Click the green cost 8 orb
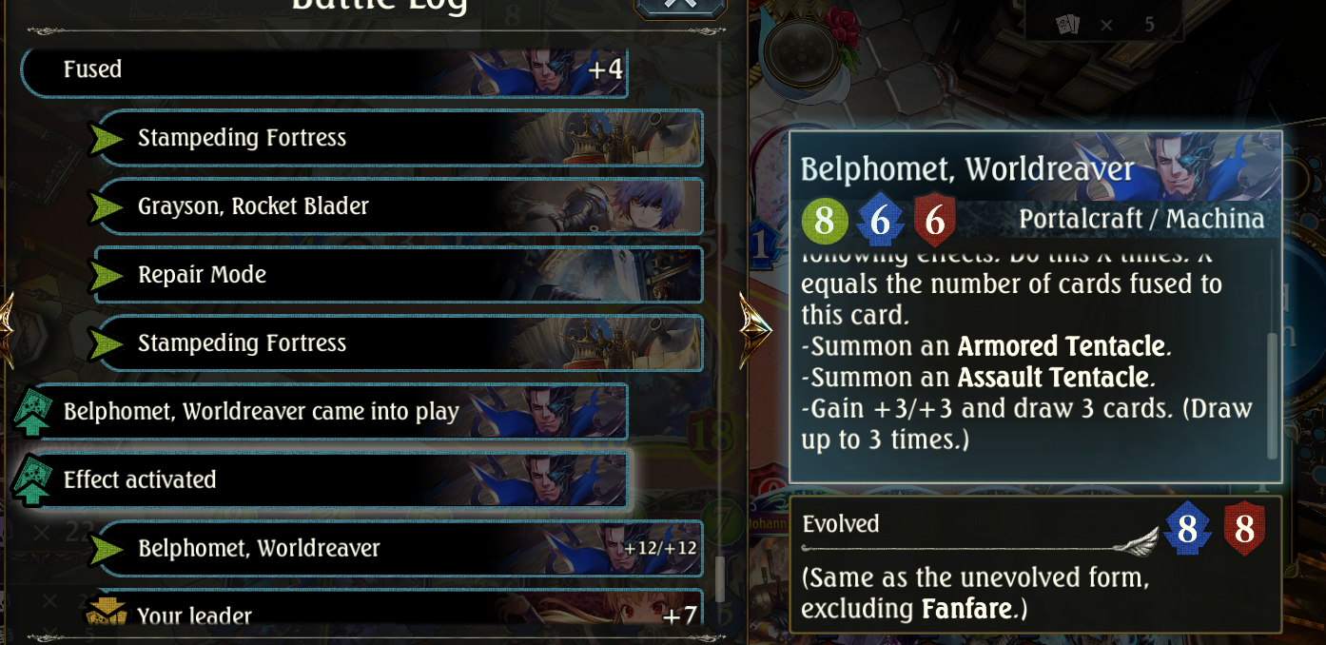1326x645 pixels. (824, 222)
